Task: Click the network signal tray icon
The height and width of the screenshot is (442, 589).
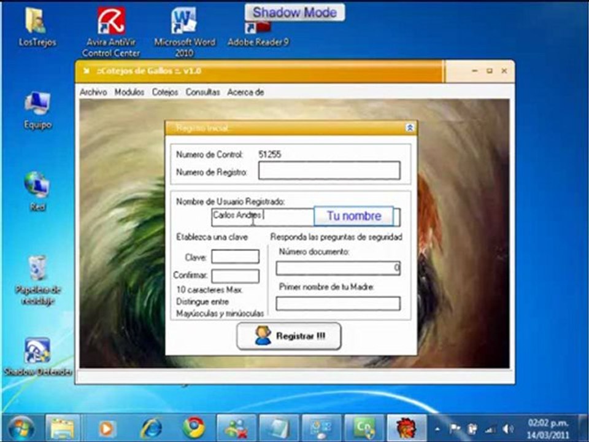Action: coord(490,429)
